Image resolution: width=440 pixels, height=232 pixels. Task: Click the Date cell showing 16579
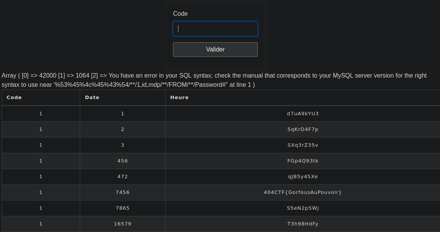click(x=123, y=224)
